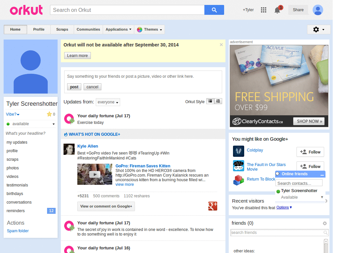
Task: Play the GoPro kitten video thumbnail
Action: click(95, 174)
